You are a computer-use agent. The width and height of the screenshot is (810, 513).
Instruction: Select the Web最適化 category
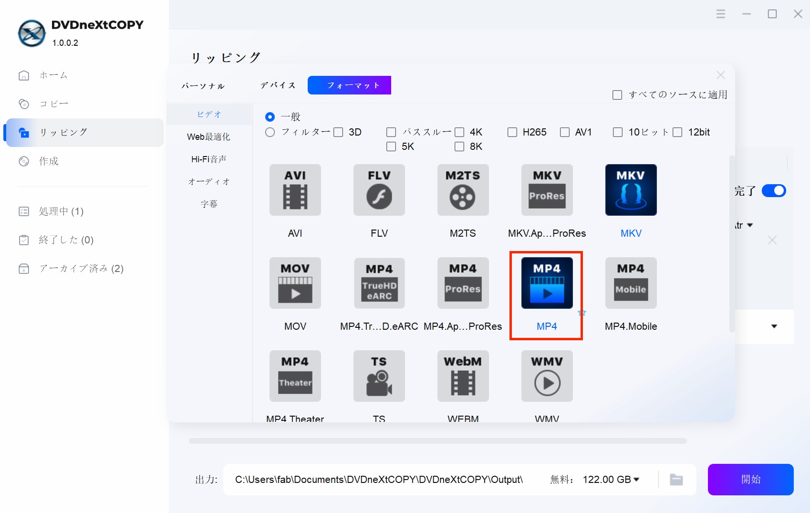pyautogui.click(x=209, y=137)
